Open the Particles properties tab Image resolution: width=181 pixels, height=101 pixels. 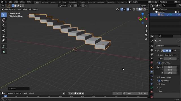pyautogui.click(x=152, y=76)
